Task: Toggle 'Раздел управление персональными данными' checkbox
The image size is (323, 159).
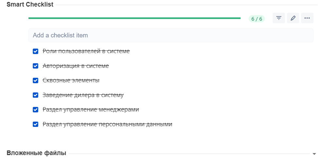Action: (36, 124)
